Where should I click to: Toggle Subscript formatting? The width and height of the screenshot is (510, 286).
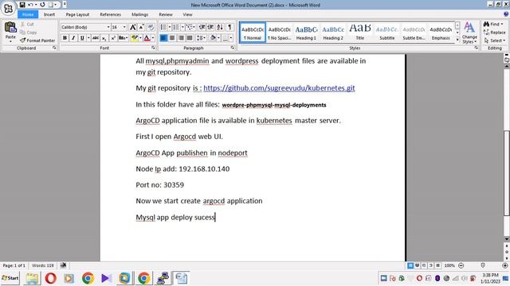point(104,38)
